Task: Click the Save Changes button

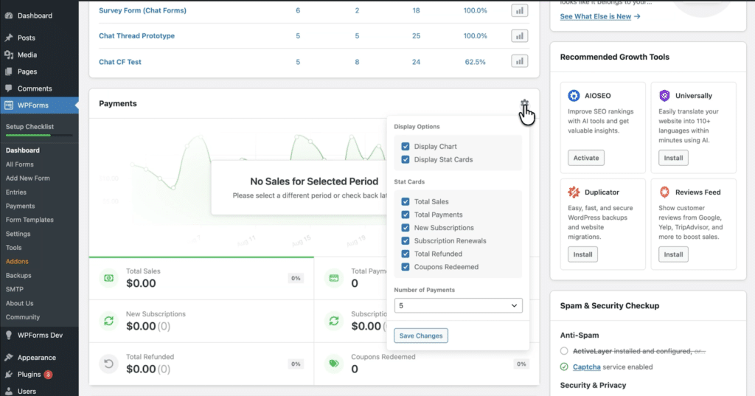Action: (x=421, y=336)
